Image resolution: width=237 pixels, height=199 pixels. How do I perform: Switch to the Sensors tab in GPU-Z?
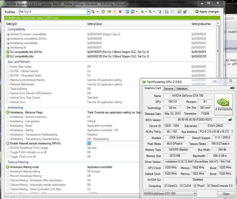point(169,89)
